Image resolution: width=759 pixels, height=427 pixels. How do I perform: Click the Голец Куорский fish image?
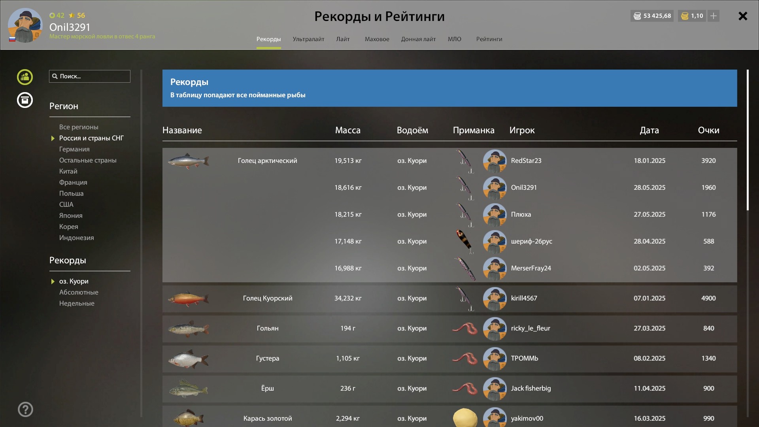pyautogui.click(x=189, y=299)
